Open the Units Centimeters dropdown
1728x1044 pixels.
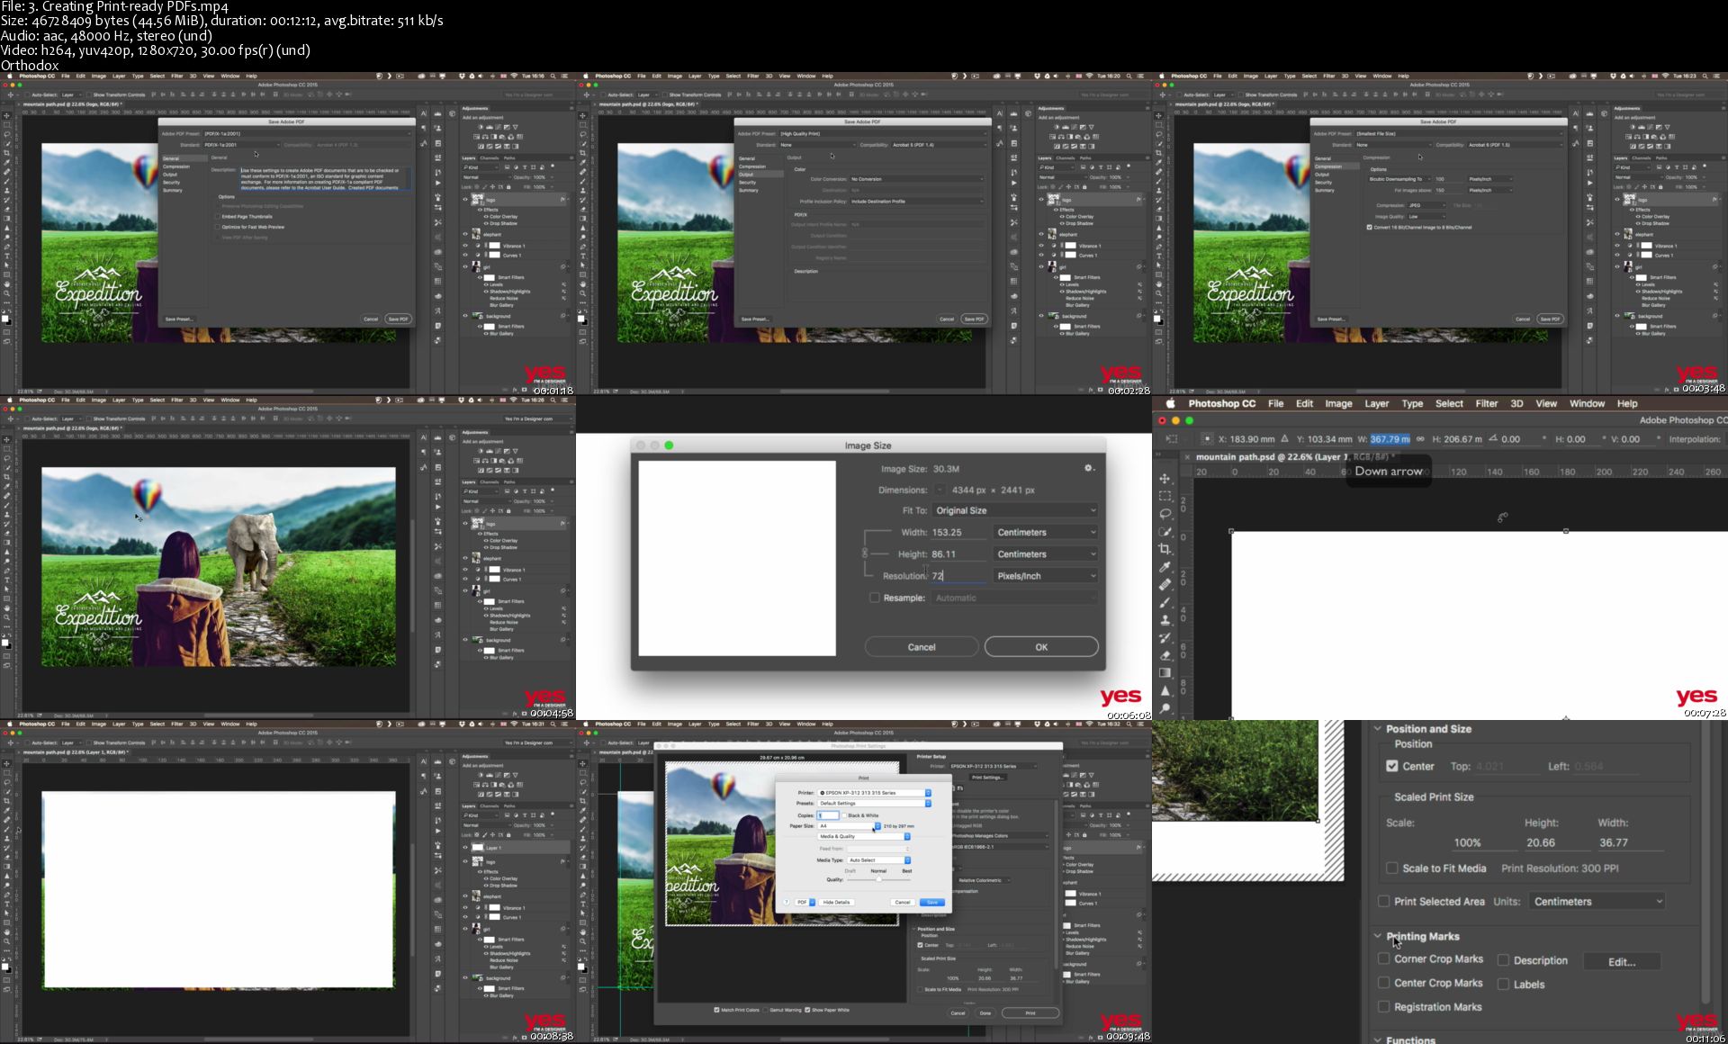point(1597,901)
